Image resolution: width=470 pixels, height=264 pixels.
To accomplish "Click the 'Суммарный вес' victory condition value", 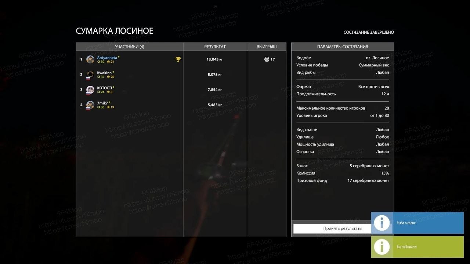I will coord(374,65).
